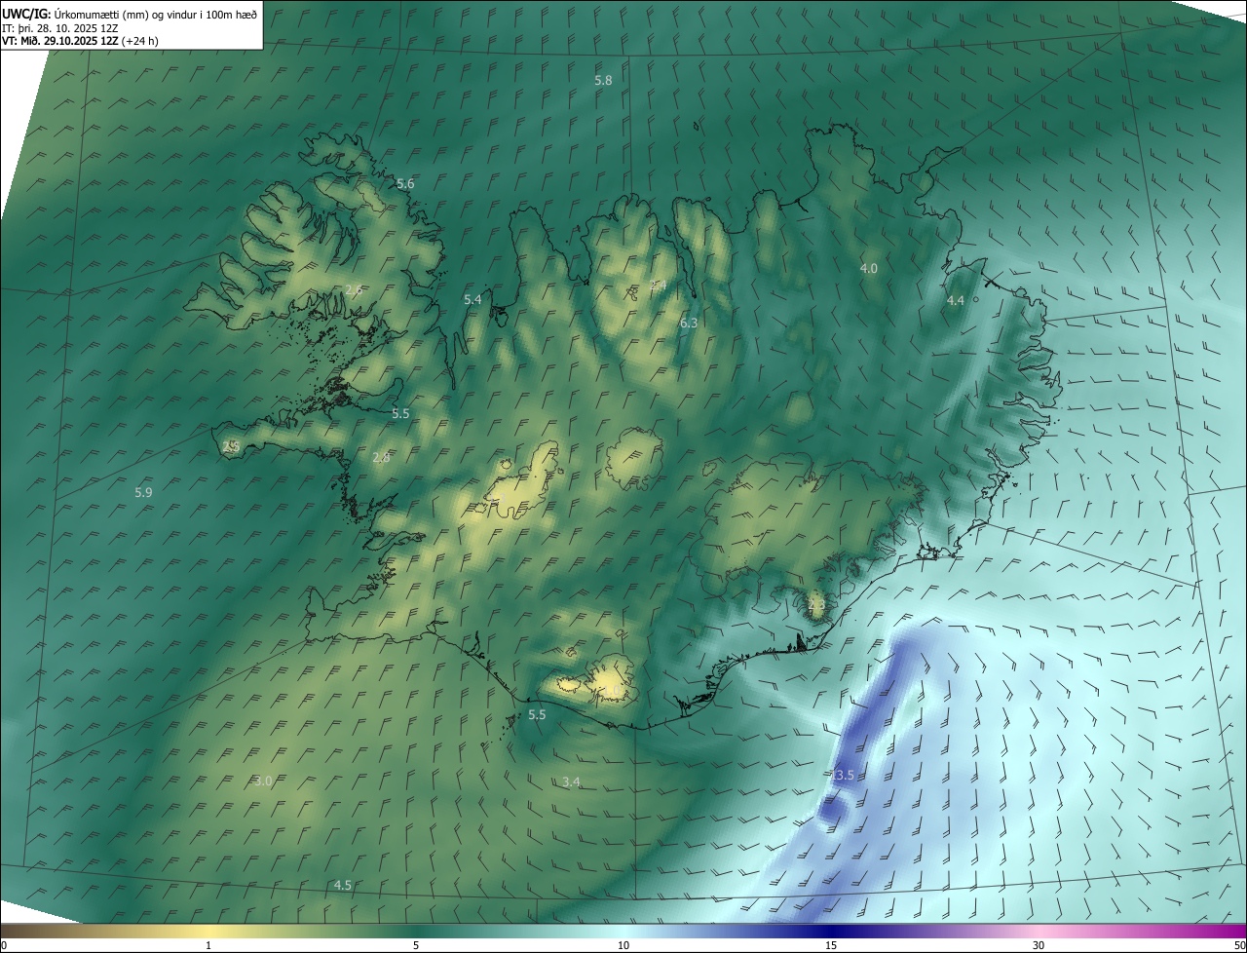Click the '50' label on the colour scale
The image size is (1247, 953).
[x=1239, y=945]
